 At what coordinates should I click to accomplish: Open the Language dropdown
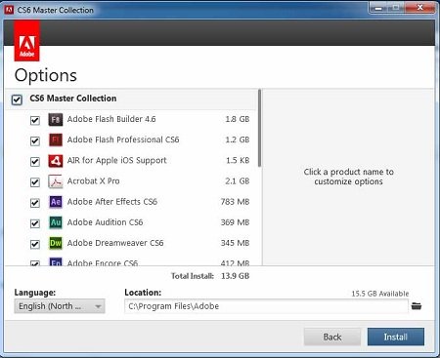click(60, 306)
